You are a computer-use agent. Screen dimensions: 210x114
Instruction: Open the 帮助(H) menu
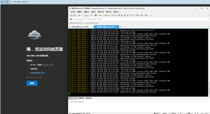[116, 12]
